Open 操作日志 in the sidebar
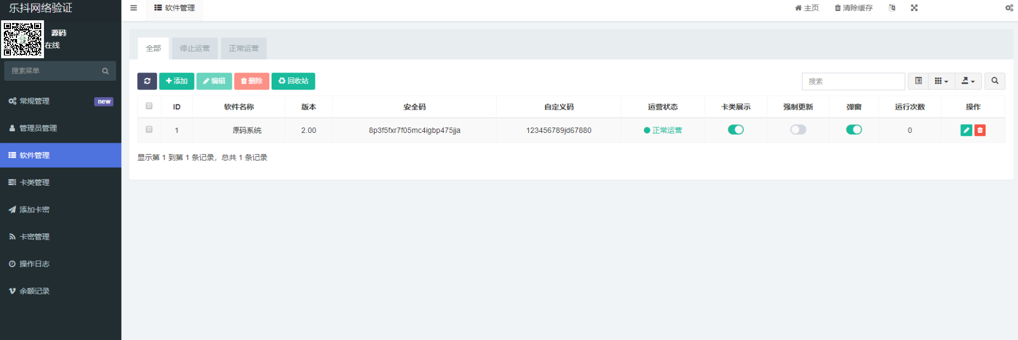The height and width of the screenshot is (340, 1018). pyautogui.click(x=60, y=264)
